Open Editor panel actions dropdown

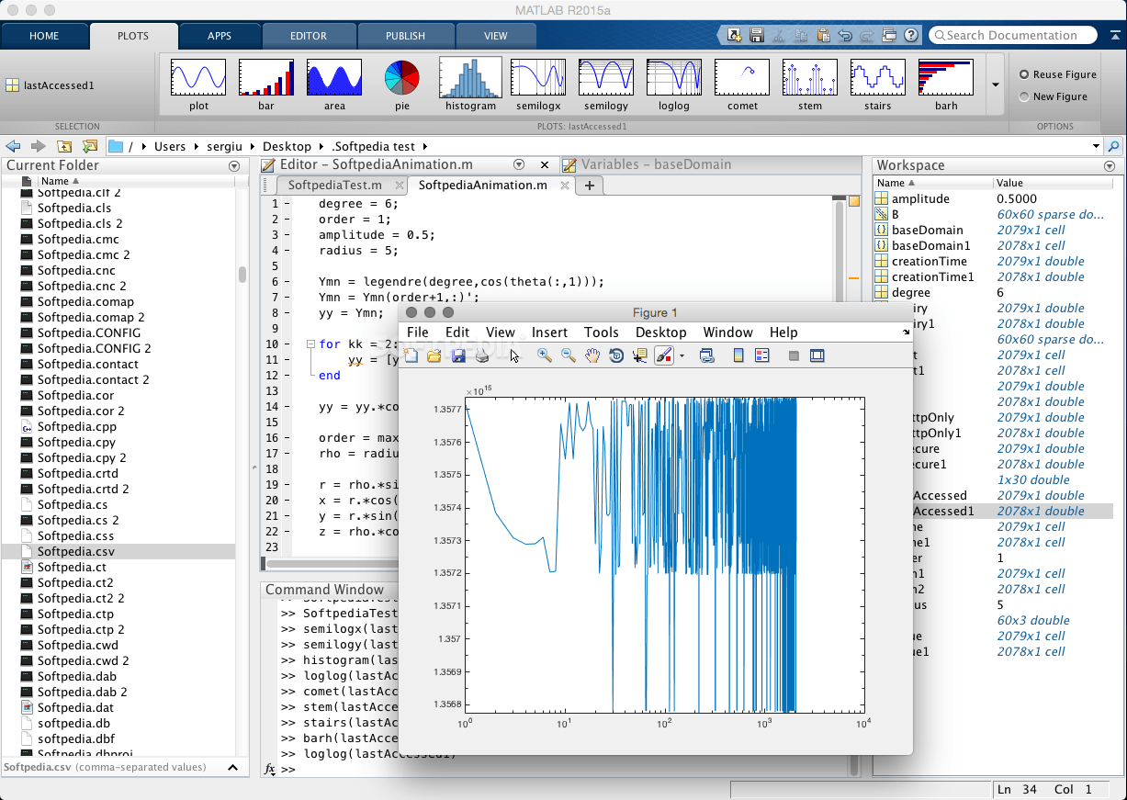click(x=519, y=164)
